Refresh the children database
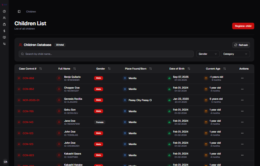This screenshot has height=166, width=260. coord(241,45)
